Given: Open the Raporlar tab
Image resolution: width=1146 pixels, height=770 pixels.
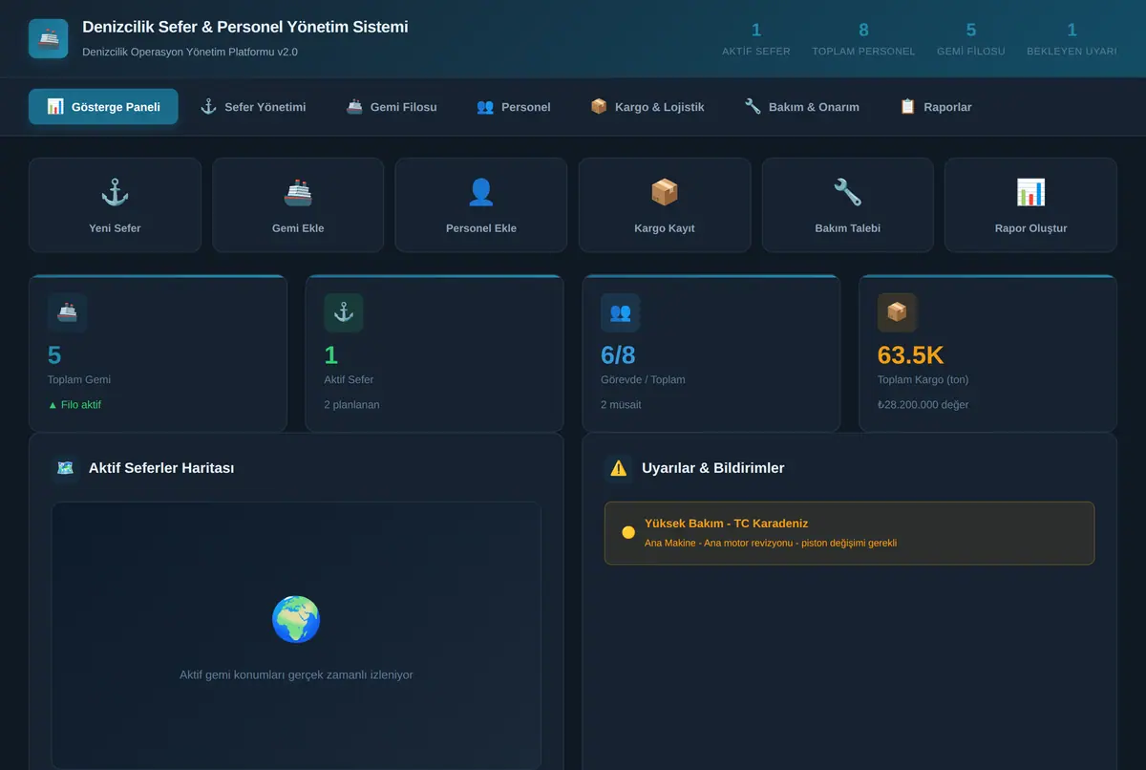Looking at the screenshot, I should (936, 107).
